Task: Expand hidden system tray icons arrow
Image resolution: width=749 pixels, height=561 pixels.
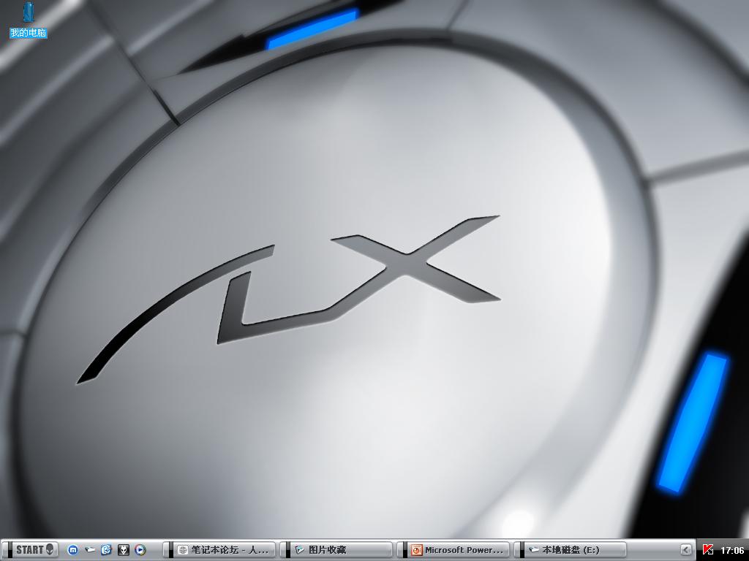Action: point(686,549)
